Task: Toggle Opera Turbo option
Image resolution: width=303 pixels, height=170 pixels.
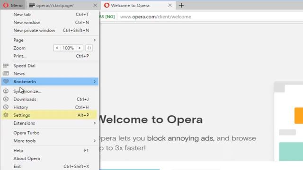Action: click(x=50, y=133)
